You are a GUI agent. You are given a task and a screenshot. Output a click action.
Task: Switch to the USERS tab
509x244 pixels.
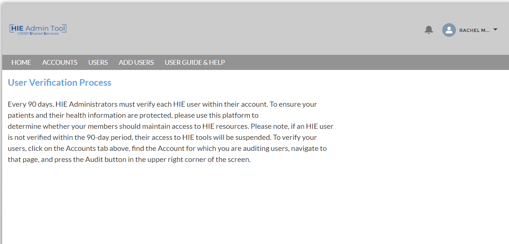click(x=98, y=63)
